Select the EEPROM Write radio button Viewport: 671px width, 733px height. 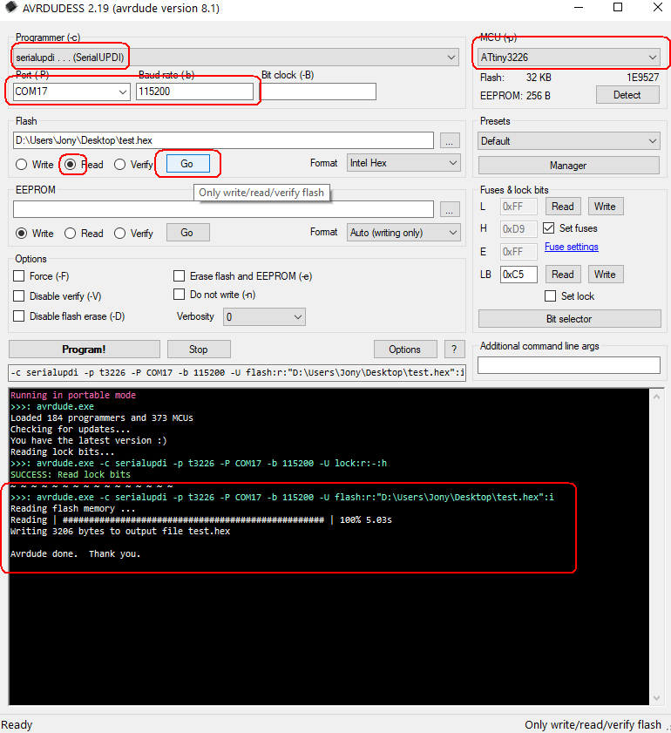point(21,234)
